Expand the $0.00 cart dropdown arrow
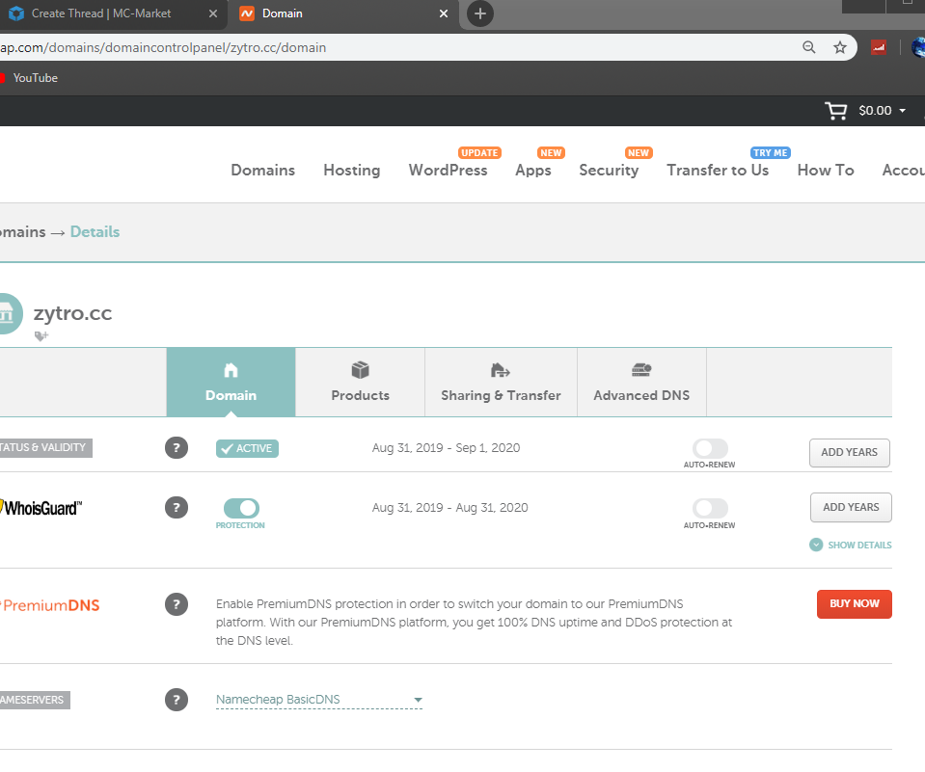 [x=902, y=111]
